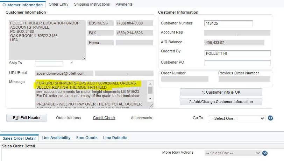
Task: Open the Shipping Instructions tab
Action: [x=92, y=4]
